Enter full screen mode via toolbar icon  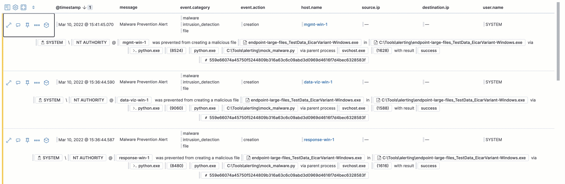tap(24, 7)
